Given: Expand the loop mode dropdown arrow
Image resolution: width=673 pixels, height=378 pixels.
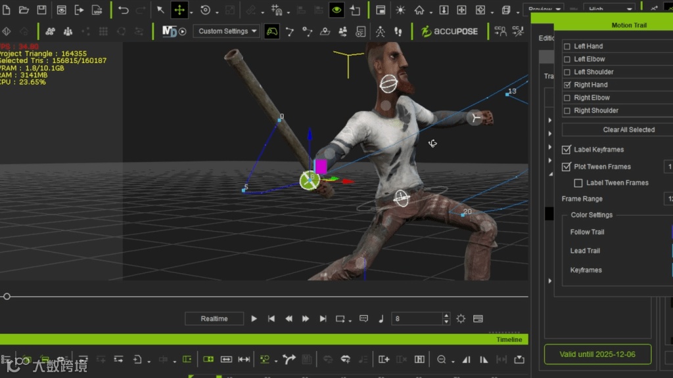Looking at the screenshot, I should [350, 321].
